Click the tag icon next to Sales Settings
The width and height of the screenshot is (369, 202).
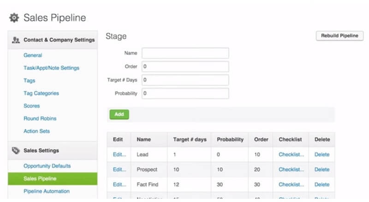tap(16, 150)
